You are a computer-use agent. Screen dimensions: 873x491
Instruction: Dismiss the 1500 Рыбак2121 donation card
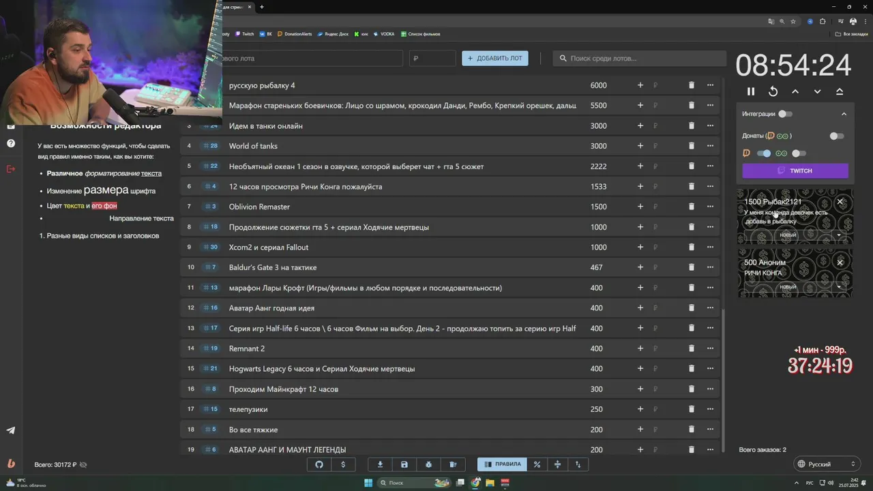pos(840,202)
